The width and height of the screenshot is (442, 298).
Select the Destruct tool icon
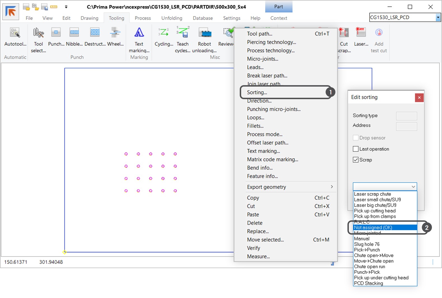pyautogui.click(x=95, y=33)
